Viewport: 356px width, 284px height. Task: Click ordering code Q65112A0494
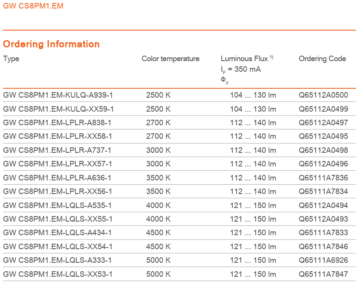click(323, 205)
